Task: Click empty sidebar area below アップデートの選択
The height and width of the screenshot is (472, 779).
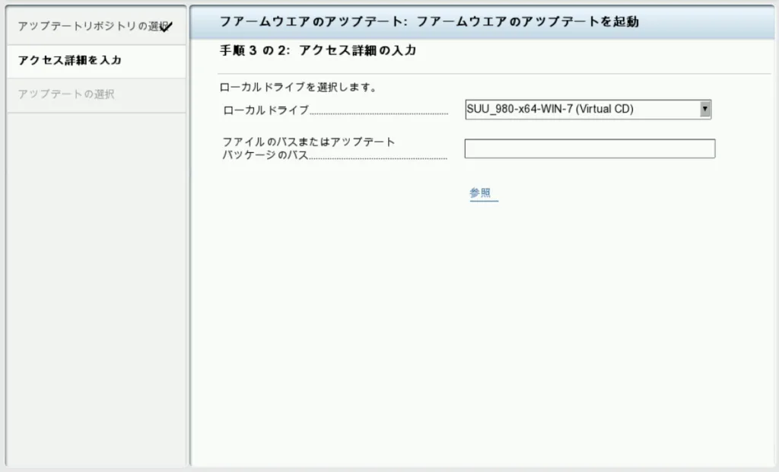Action: (96, 289)
